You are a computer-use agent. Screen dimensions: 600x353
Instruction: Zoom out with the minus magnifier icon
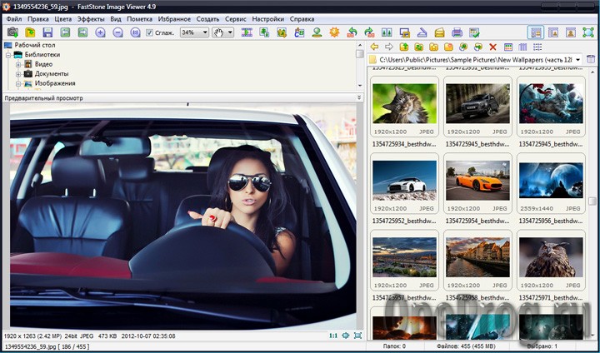point(117,32)
